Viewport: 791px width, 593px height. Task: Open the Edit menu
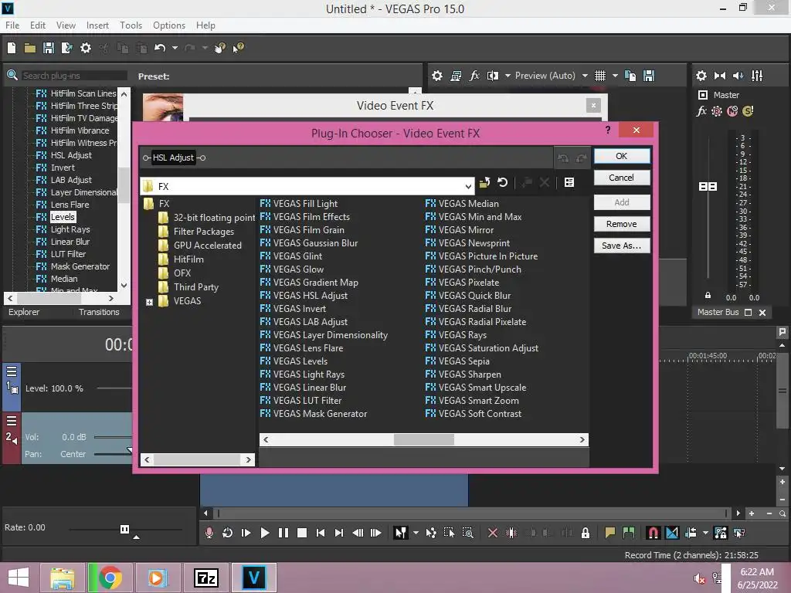38,25
